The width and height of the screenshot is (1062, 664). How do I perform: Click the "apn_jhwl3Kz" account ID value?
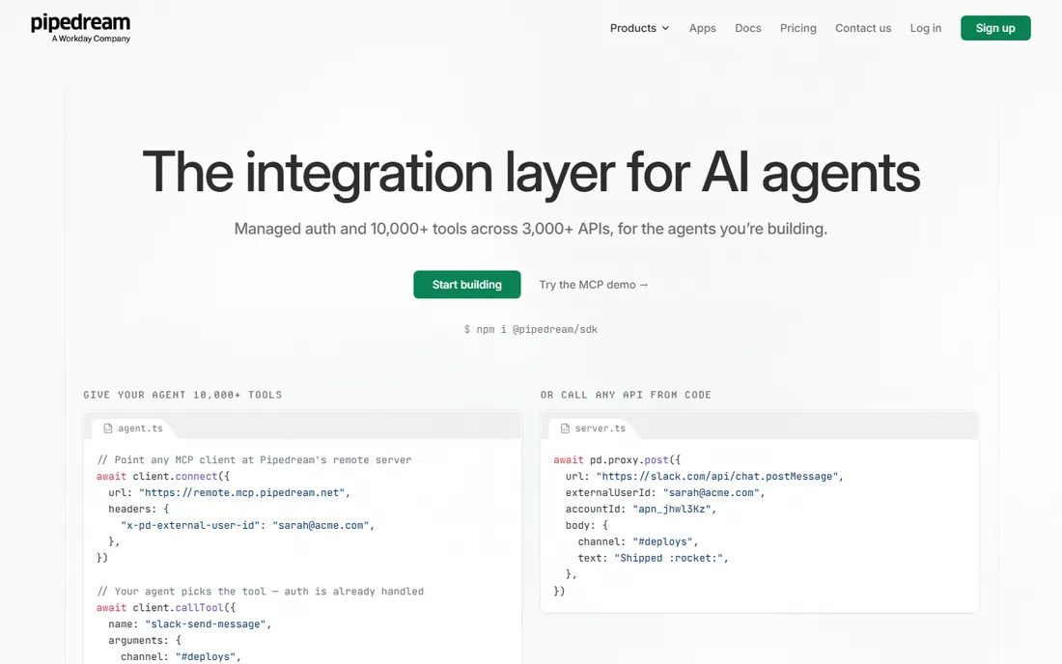[672, 509]
